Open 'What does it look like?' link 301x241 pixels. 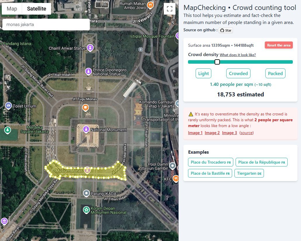[x=238, y=55]
